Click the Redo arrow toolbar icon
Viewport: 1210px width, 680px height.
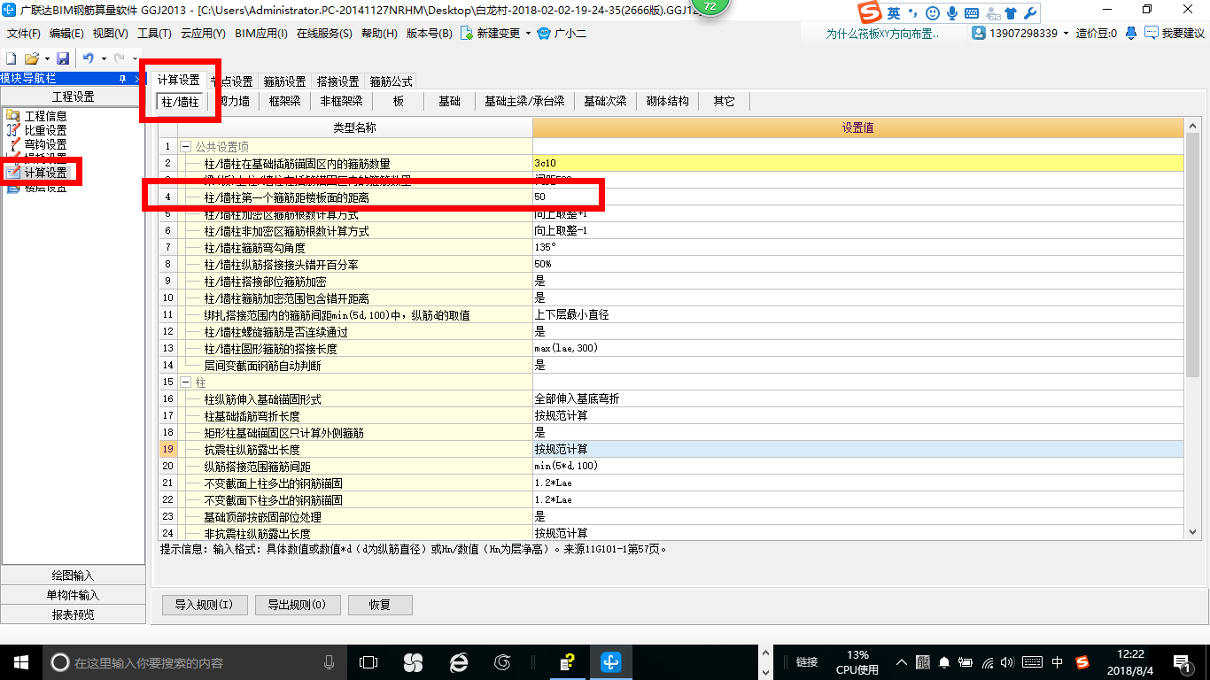pyautogui.click(x=119, y=58)
